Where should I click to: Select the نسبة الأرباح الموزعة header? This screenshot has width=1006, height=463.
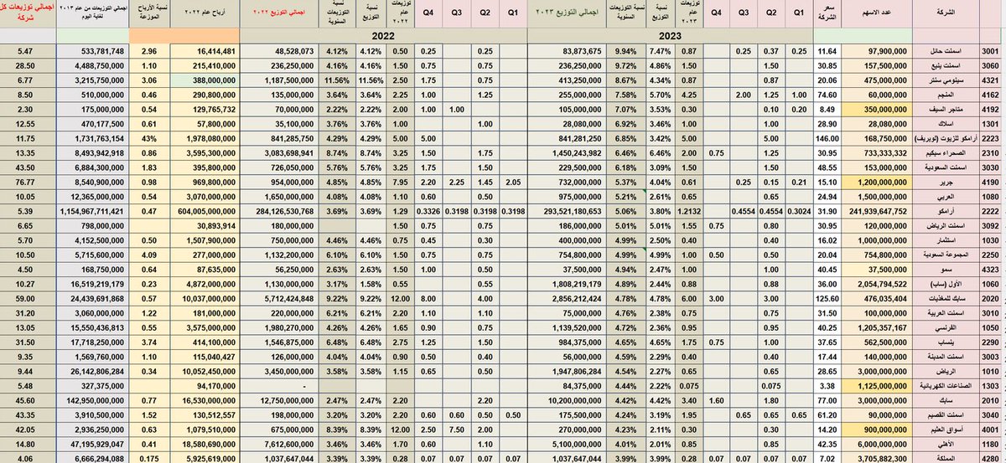coord(151,14)
